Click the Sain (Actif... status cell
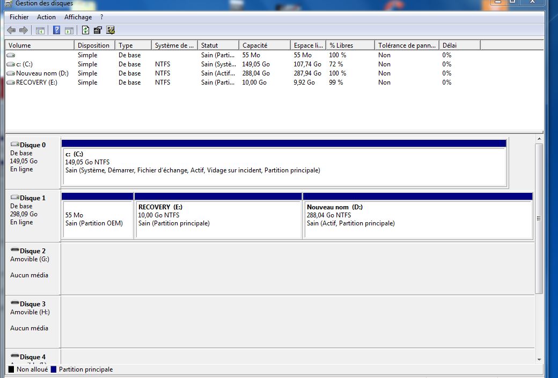This screenshot has height=378, width=558. 218,73
